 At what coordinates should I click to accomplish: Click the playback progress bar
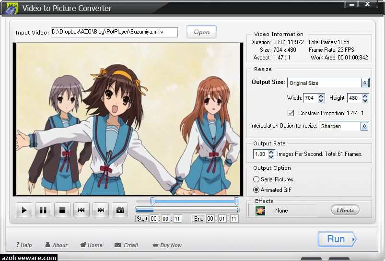[x=187, y=210]
